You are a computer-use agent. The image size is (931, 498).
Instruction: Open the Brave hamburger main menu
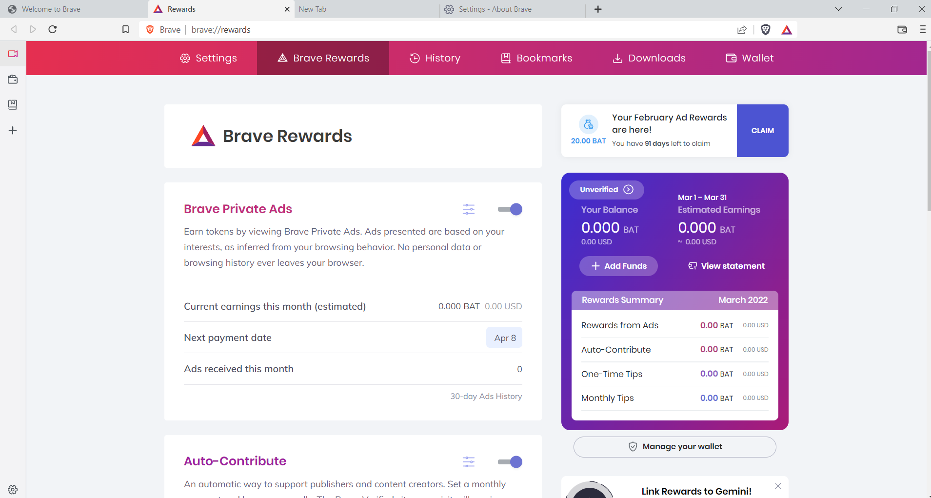923,29
